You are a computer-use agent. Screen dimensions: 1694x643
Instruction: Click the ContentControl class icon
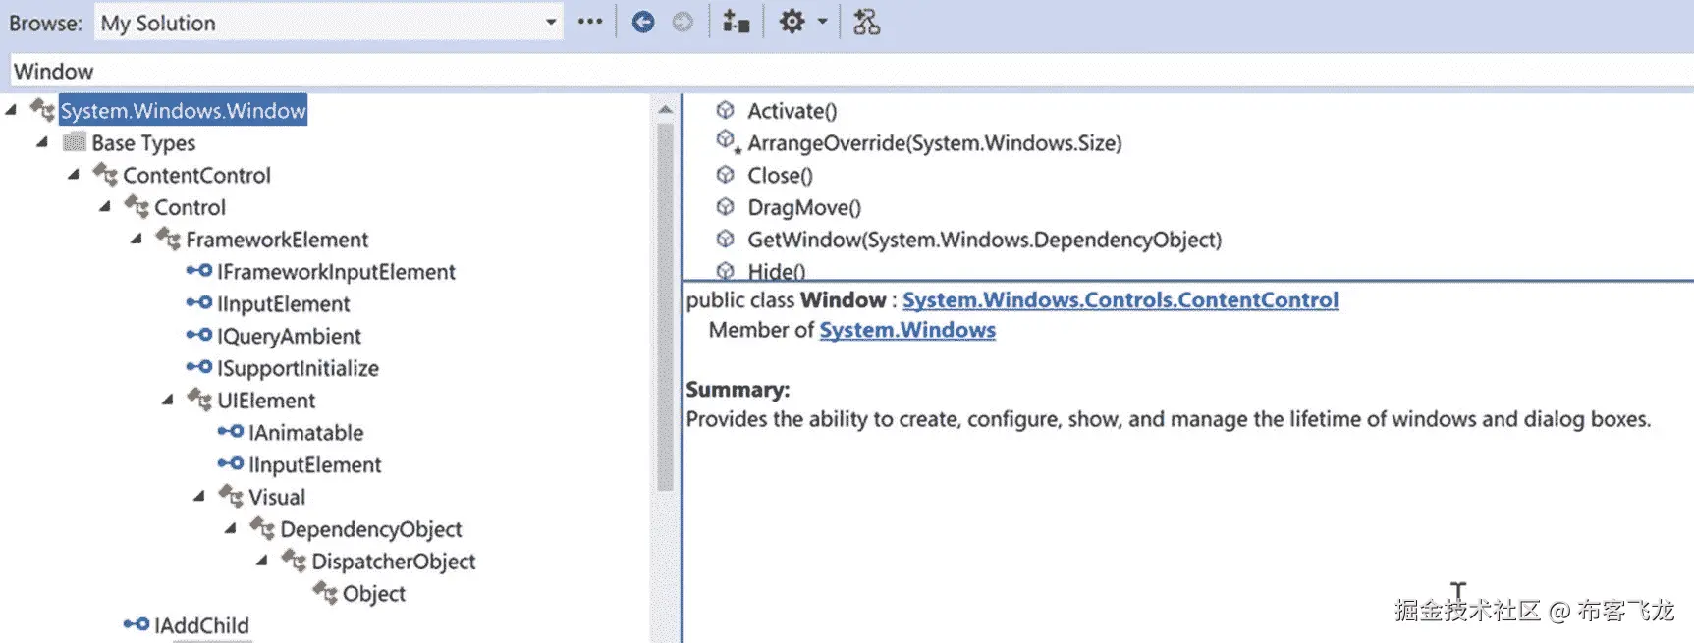coord(106,175)
